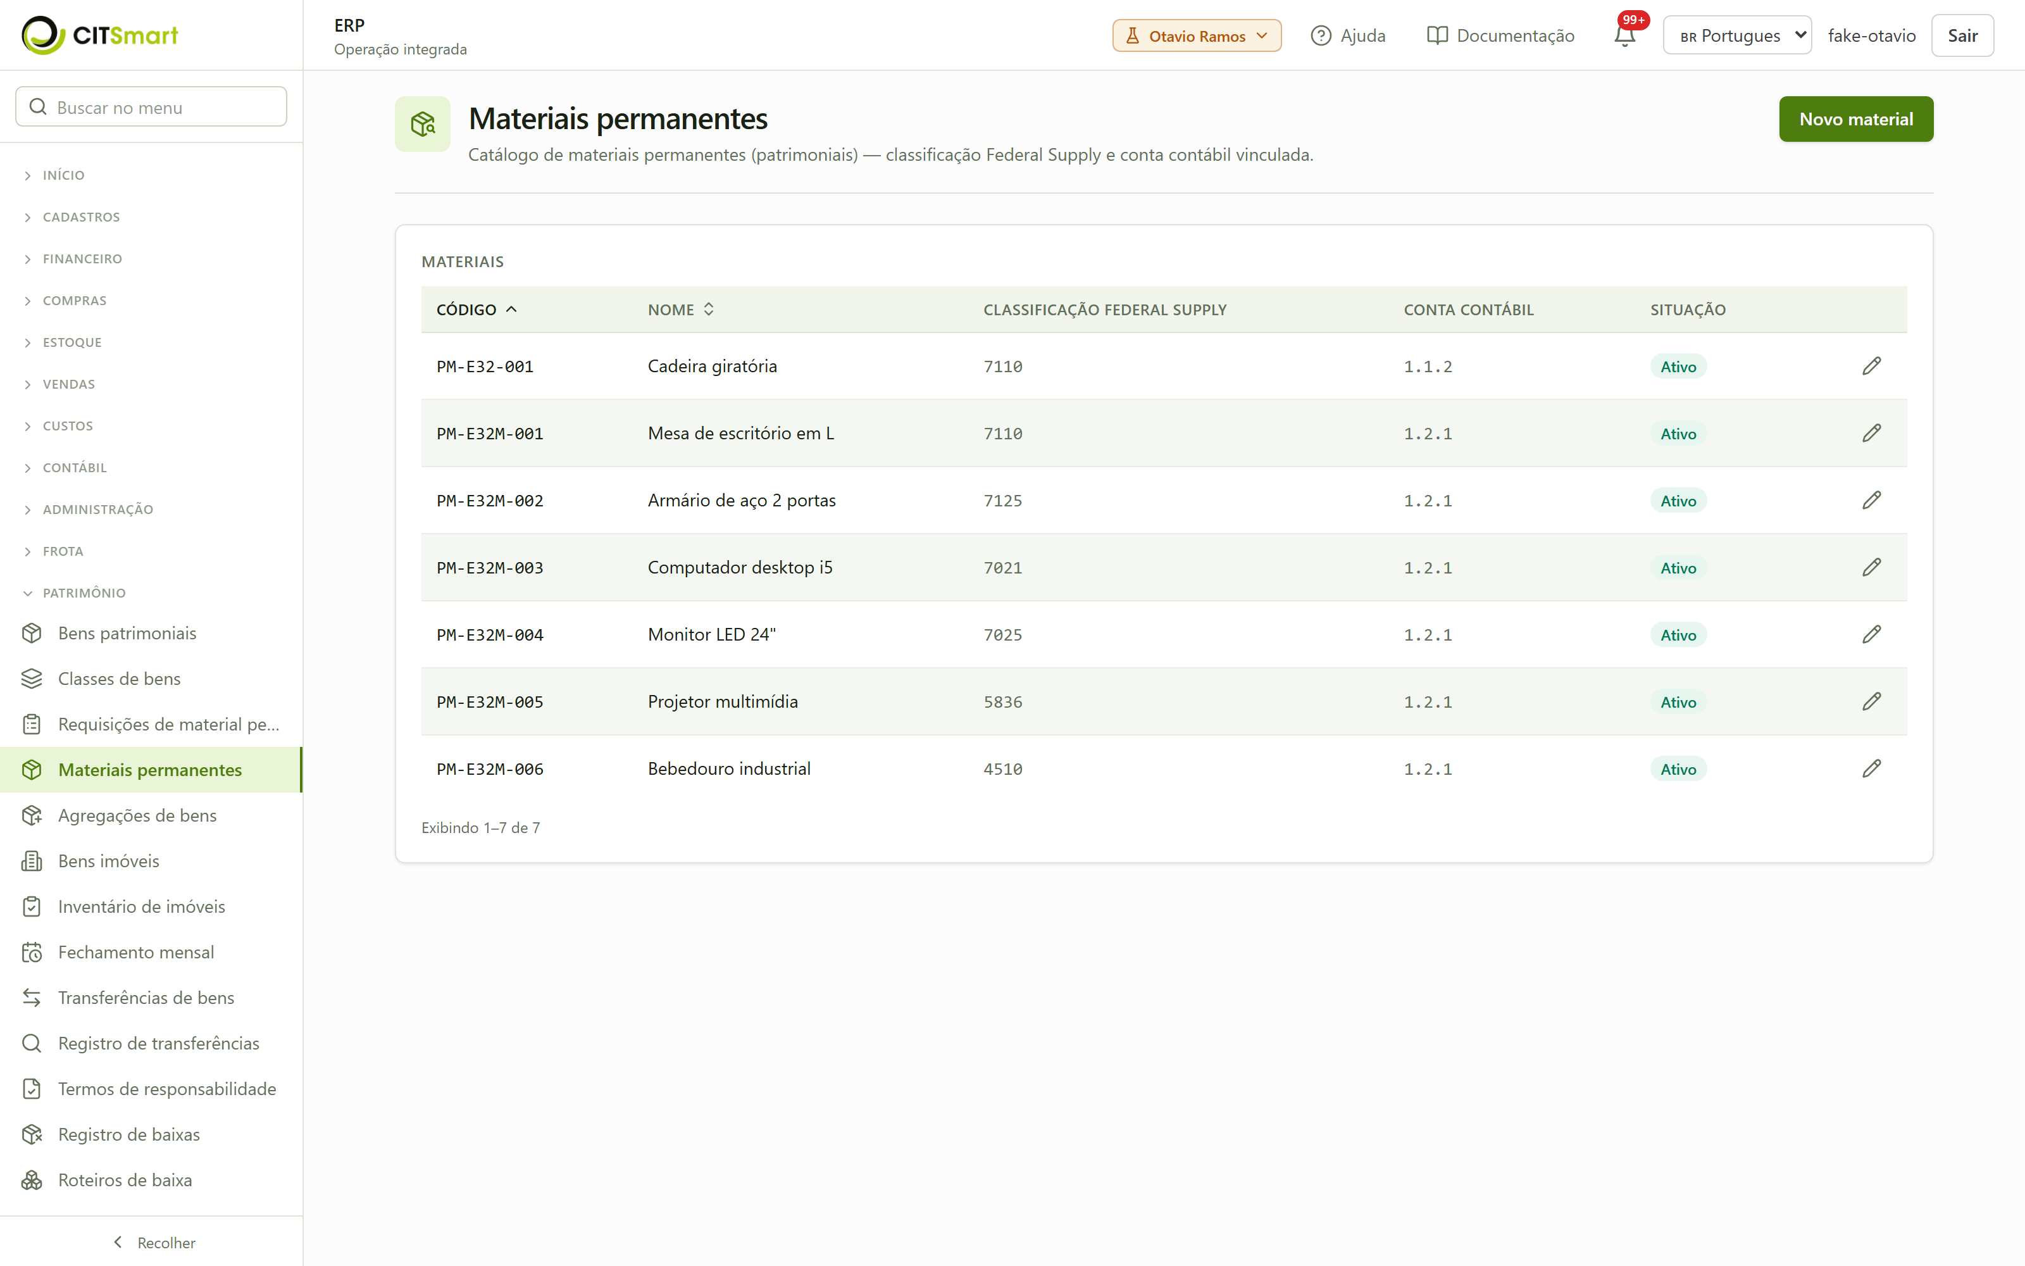Focus the Buscar no menu search field
The width and height of the screenshot is (2025, 1266).
[151, 106]
